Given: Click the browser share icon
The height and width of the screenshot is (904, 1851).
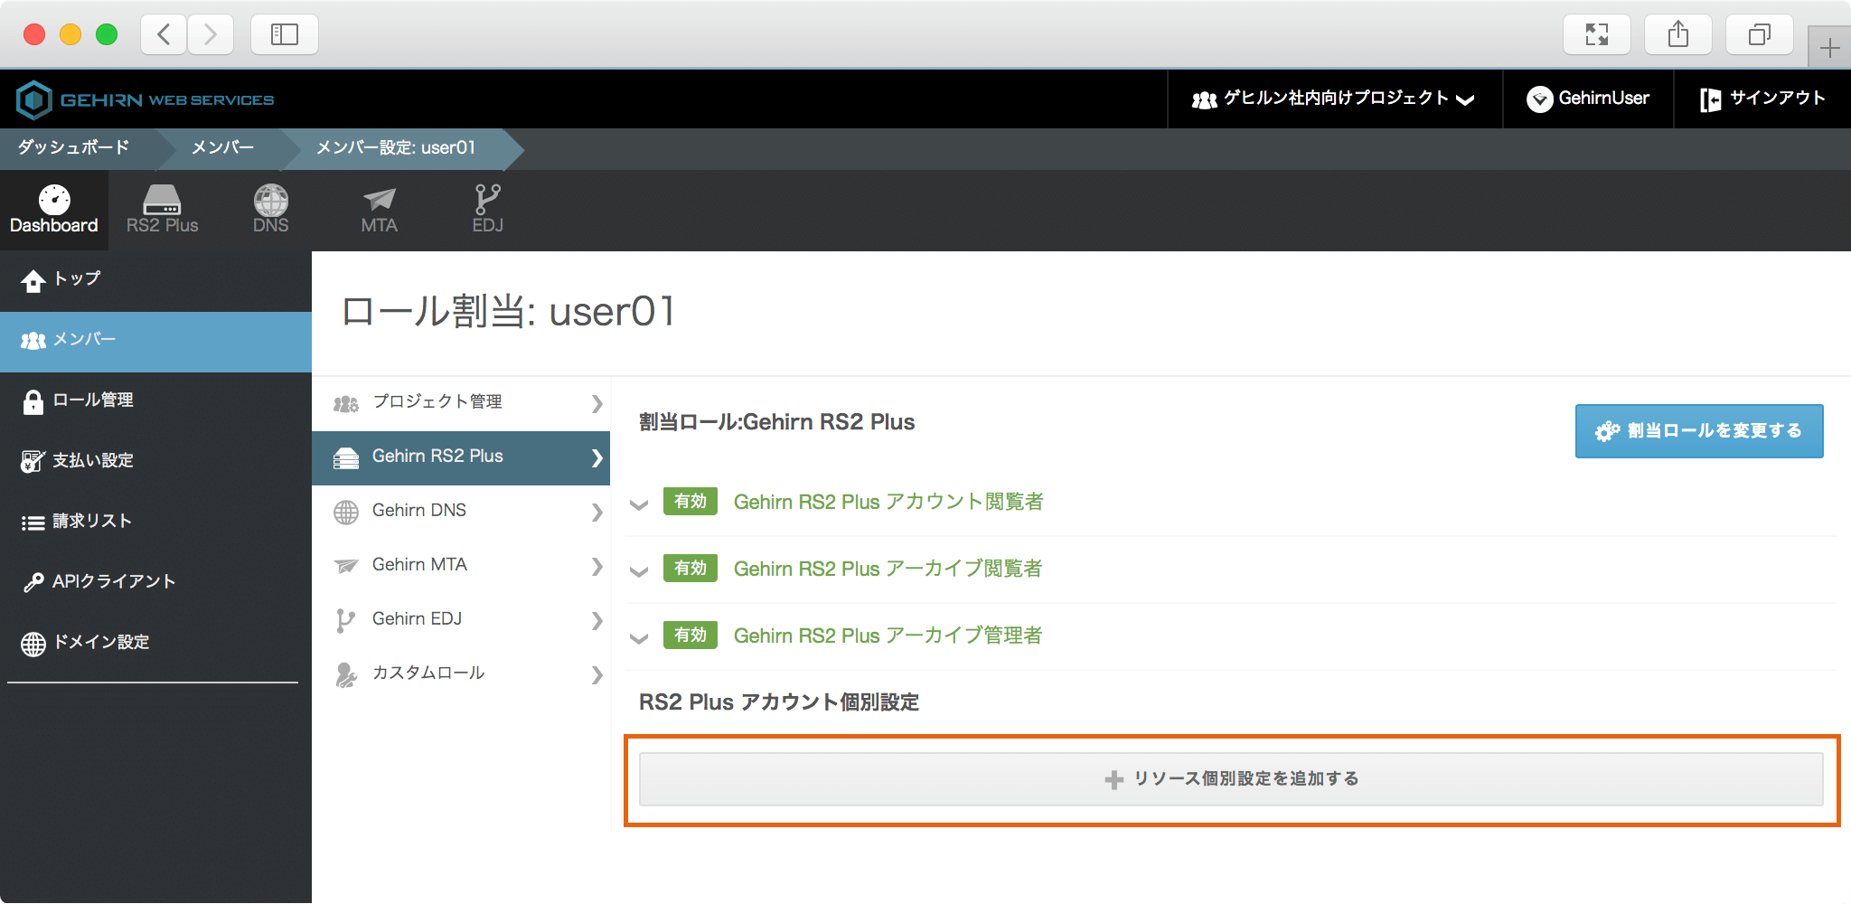Looking at the screenshot, I should pos(1677,35).
